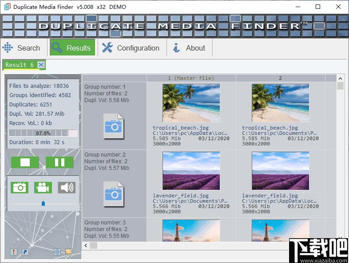The image size is (349, 263).
Task: Click the 'Group number: 3' label
Action: [105, 222]
